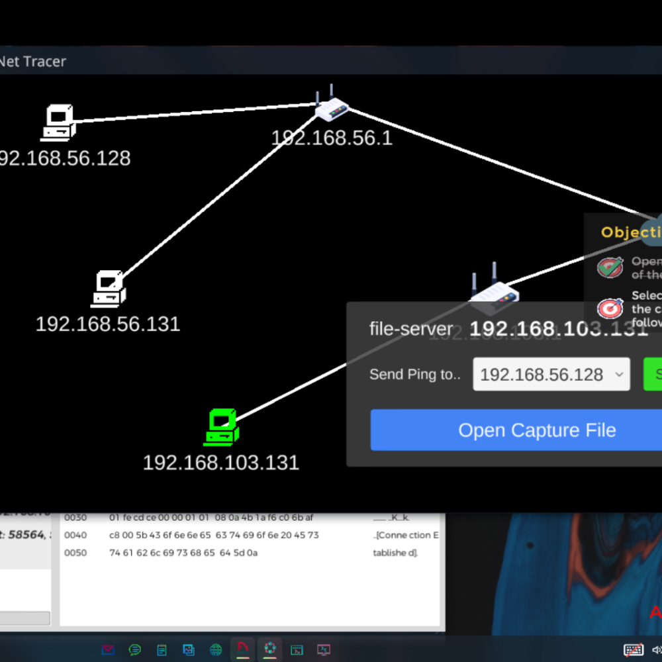Click the Net Tracer window title
Screen dimensions: 662x662
[33, 62]
